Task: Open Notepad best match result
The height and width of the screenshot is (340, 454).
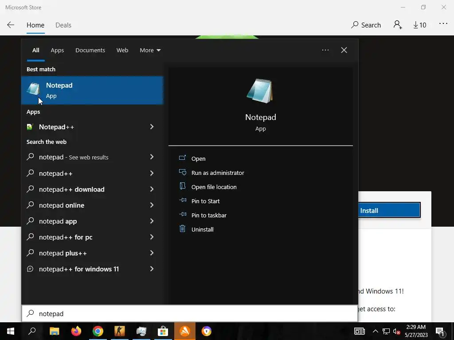Action: pos(92,90)
